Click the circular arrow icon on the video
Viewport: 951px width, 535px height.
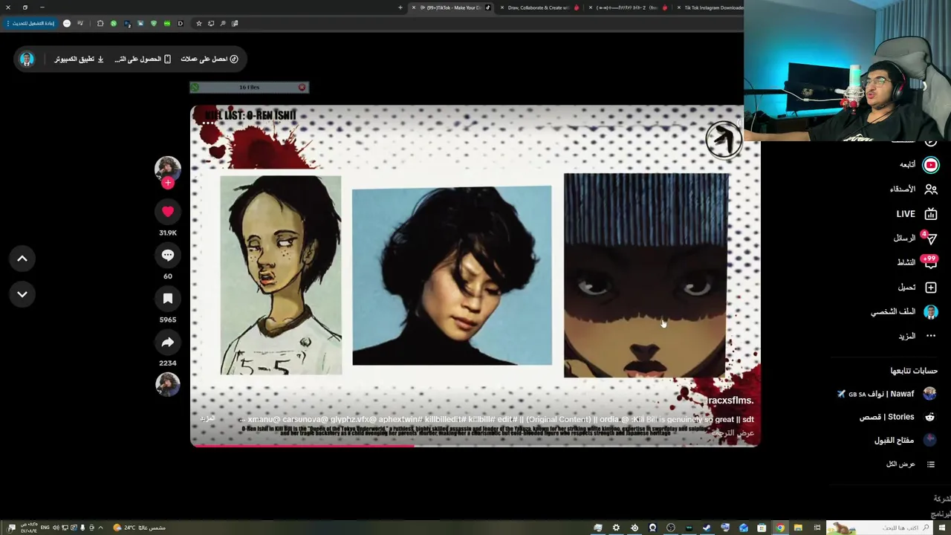723,139
